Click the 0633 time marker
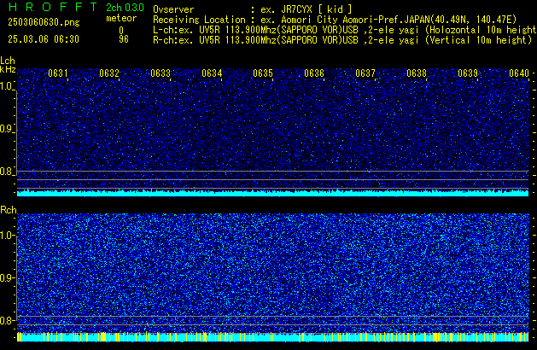Screen dimensions: 537x350 point(161,73)
